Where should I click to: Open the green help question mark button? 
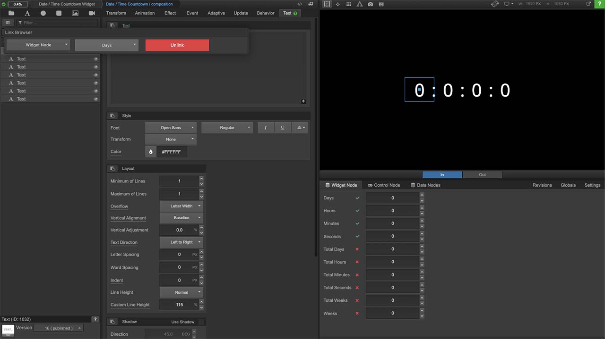click(600, 4)
